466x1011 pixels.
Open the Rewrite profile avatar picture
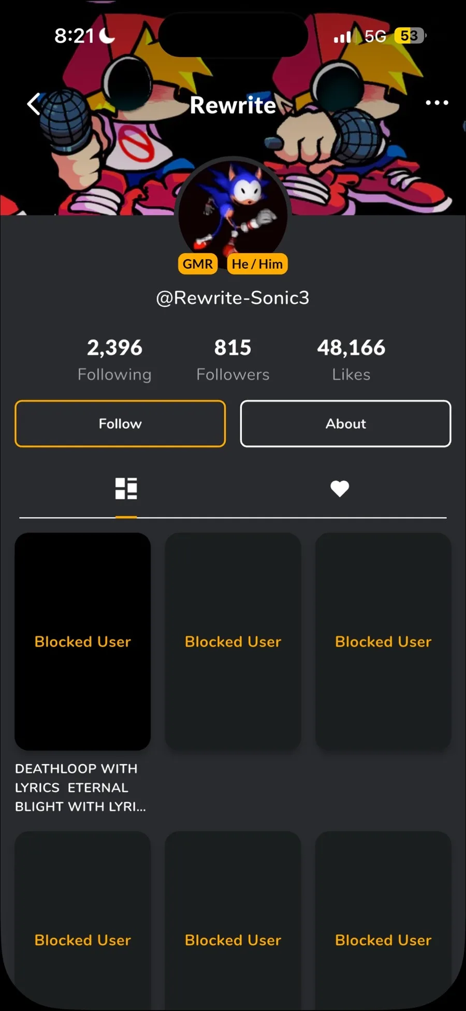[233, 207]
